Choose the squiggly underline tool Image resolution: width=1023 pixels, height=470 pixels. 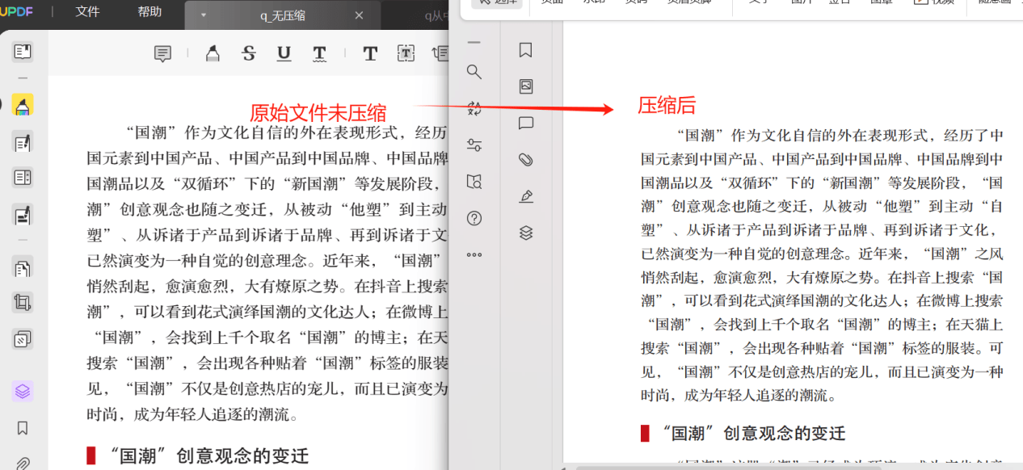click(319, 53)
